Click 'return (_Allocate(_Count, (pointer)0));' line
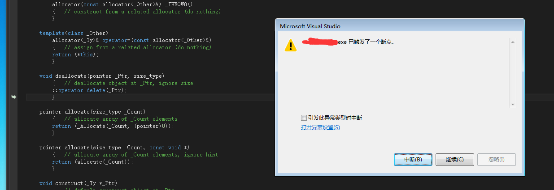The height and width of the screenshot is (190, 554). 113,126
